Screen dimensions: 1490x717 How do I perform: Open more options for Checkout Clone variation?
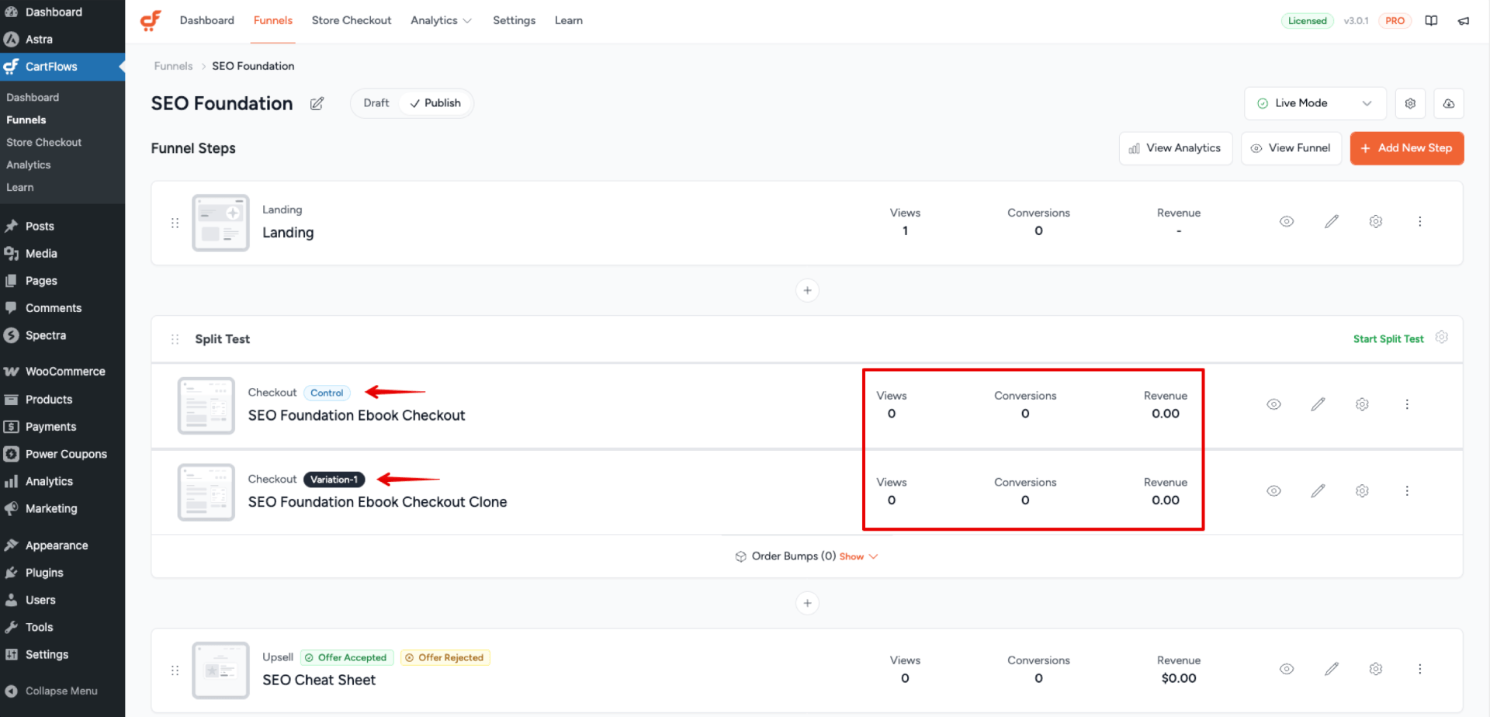(1407, 491)
